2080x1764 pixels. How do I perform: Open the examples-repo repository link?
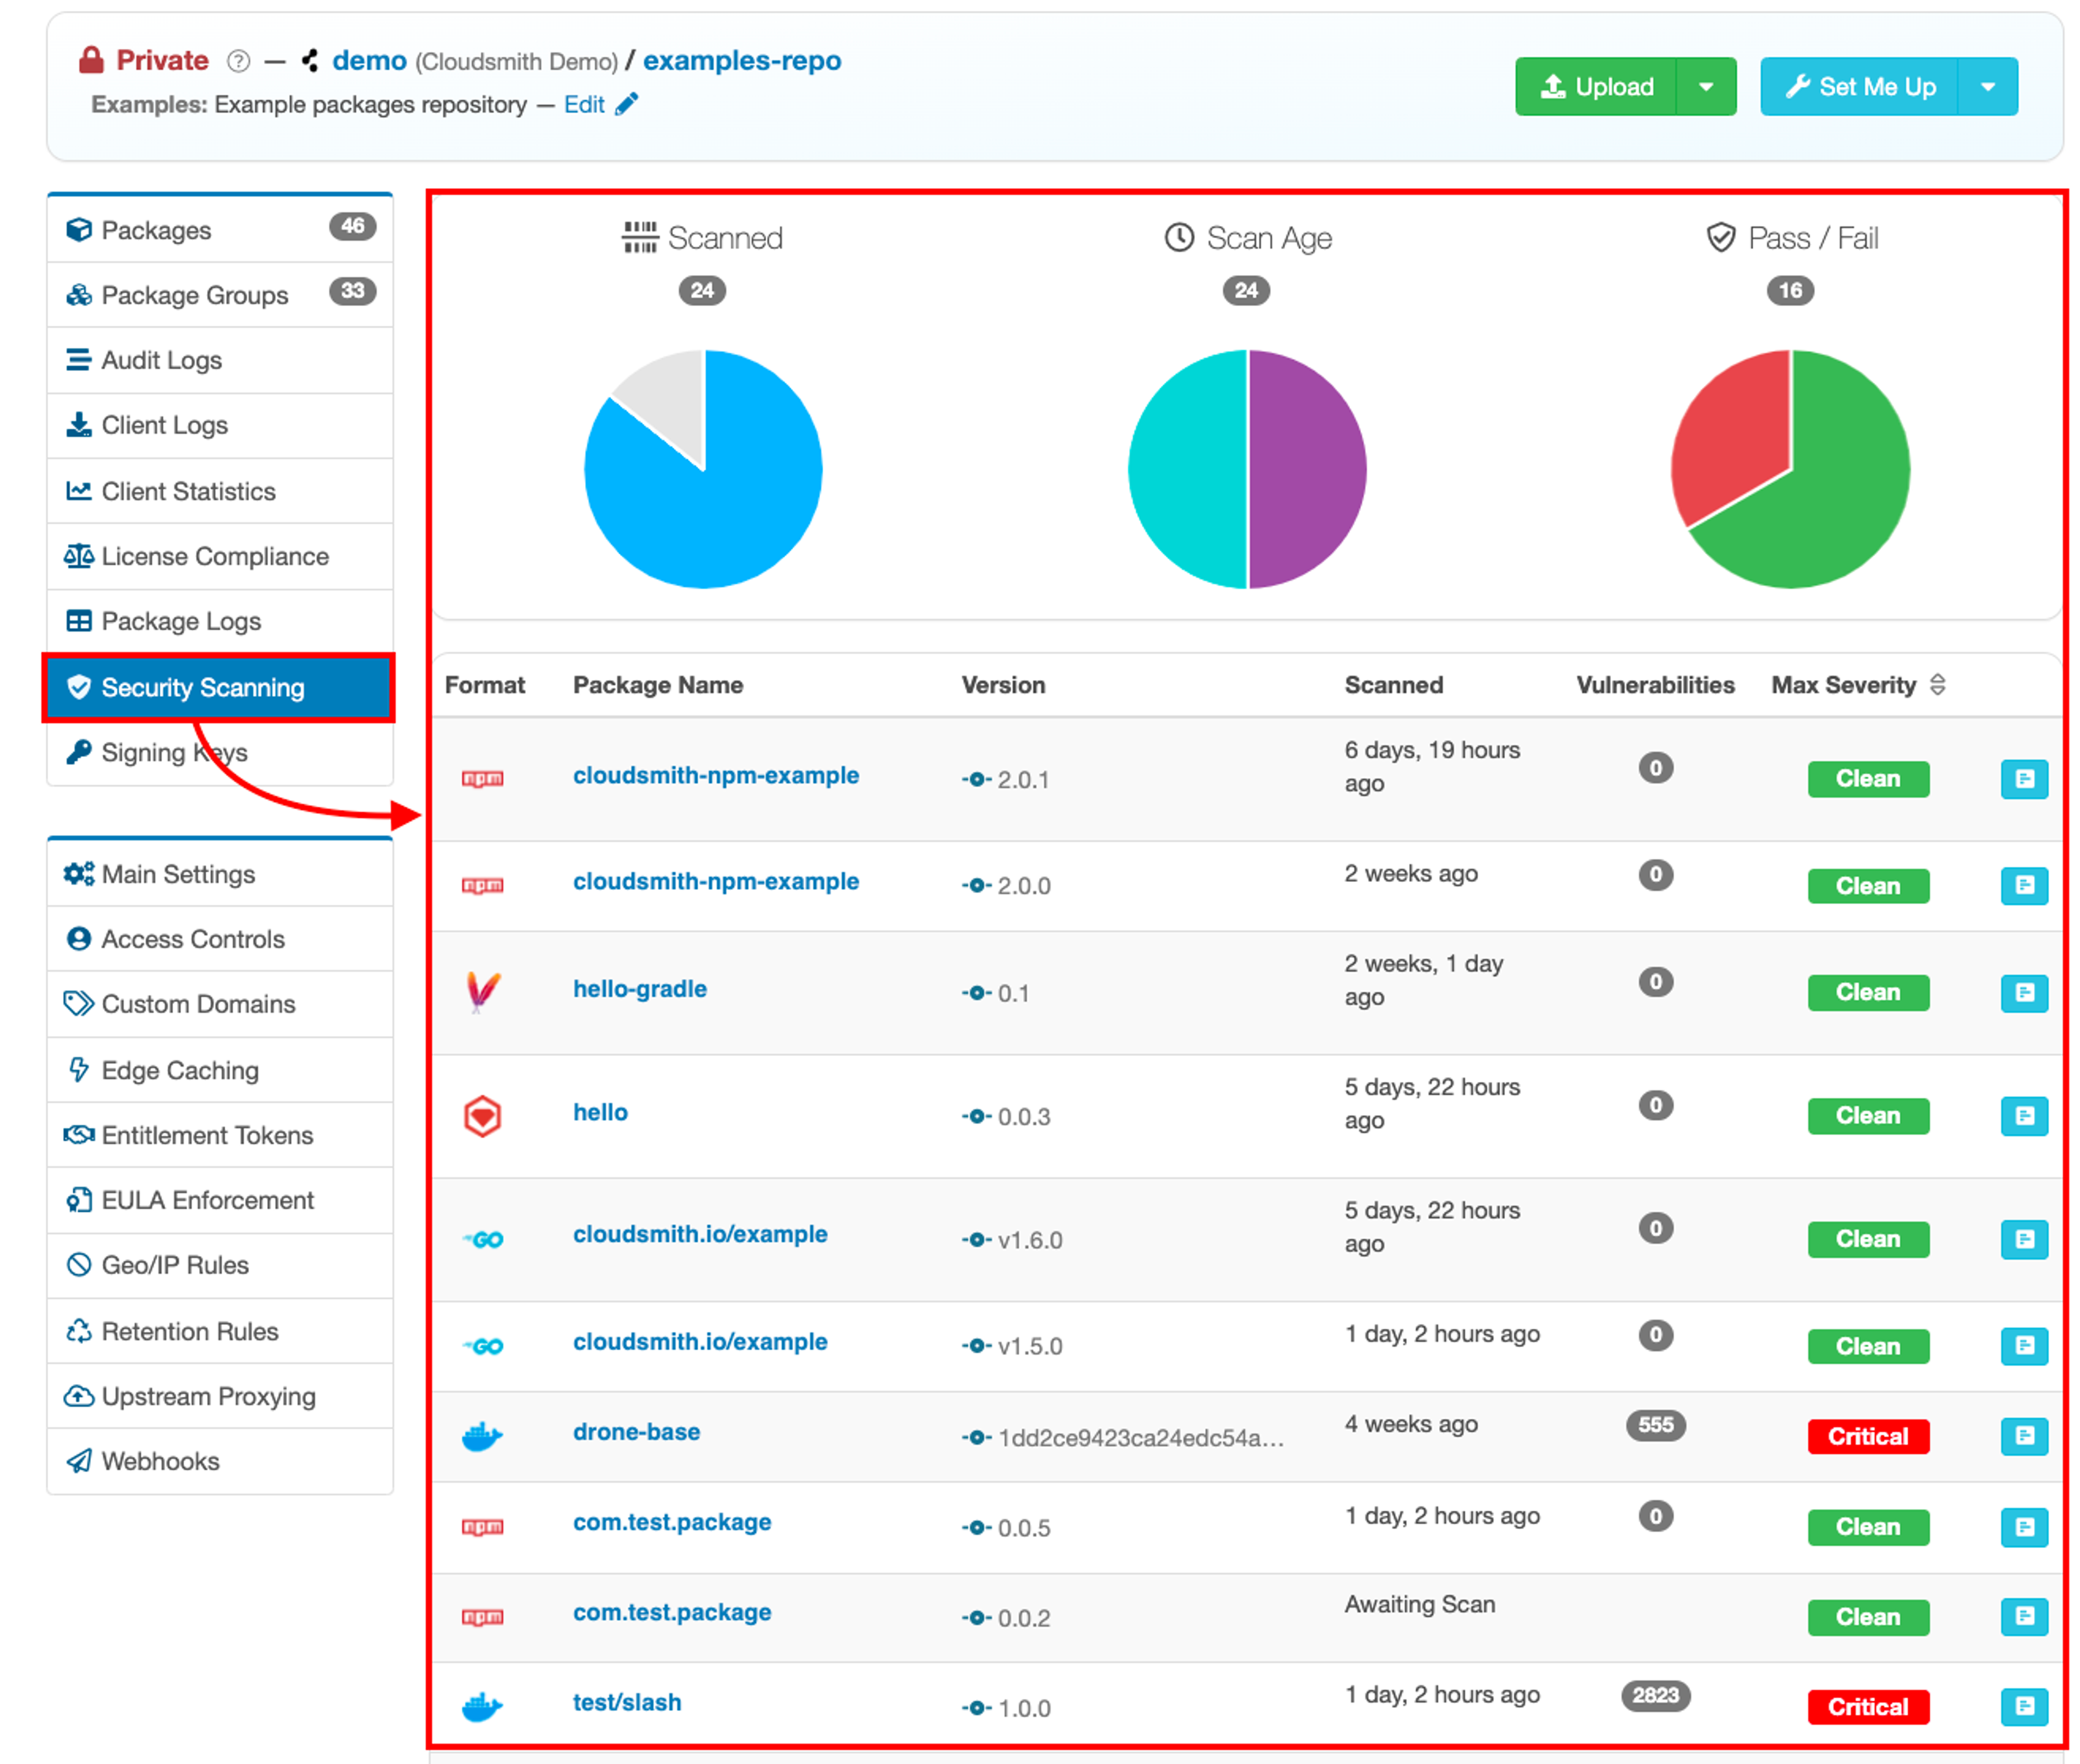(741, 61)
